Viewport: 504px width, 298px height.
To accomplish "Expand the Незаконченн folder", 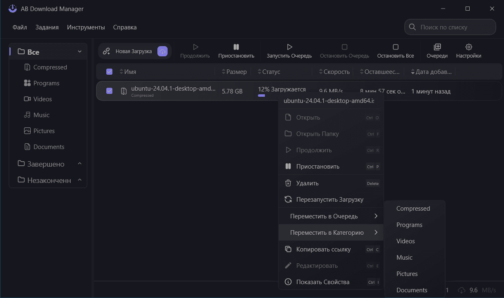I will tap(80, 180).
